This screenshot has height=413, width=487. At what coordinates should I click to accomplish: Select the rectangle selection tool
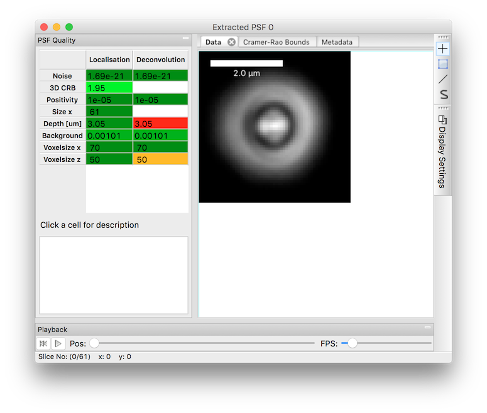tap(442, 64)
